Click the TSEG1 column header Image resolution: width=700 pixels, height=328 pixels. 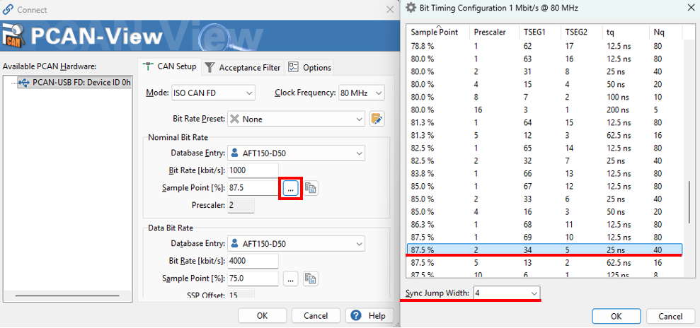coord(541,32)
